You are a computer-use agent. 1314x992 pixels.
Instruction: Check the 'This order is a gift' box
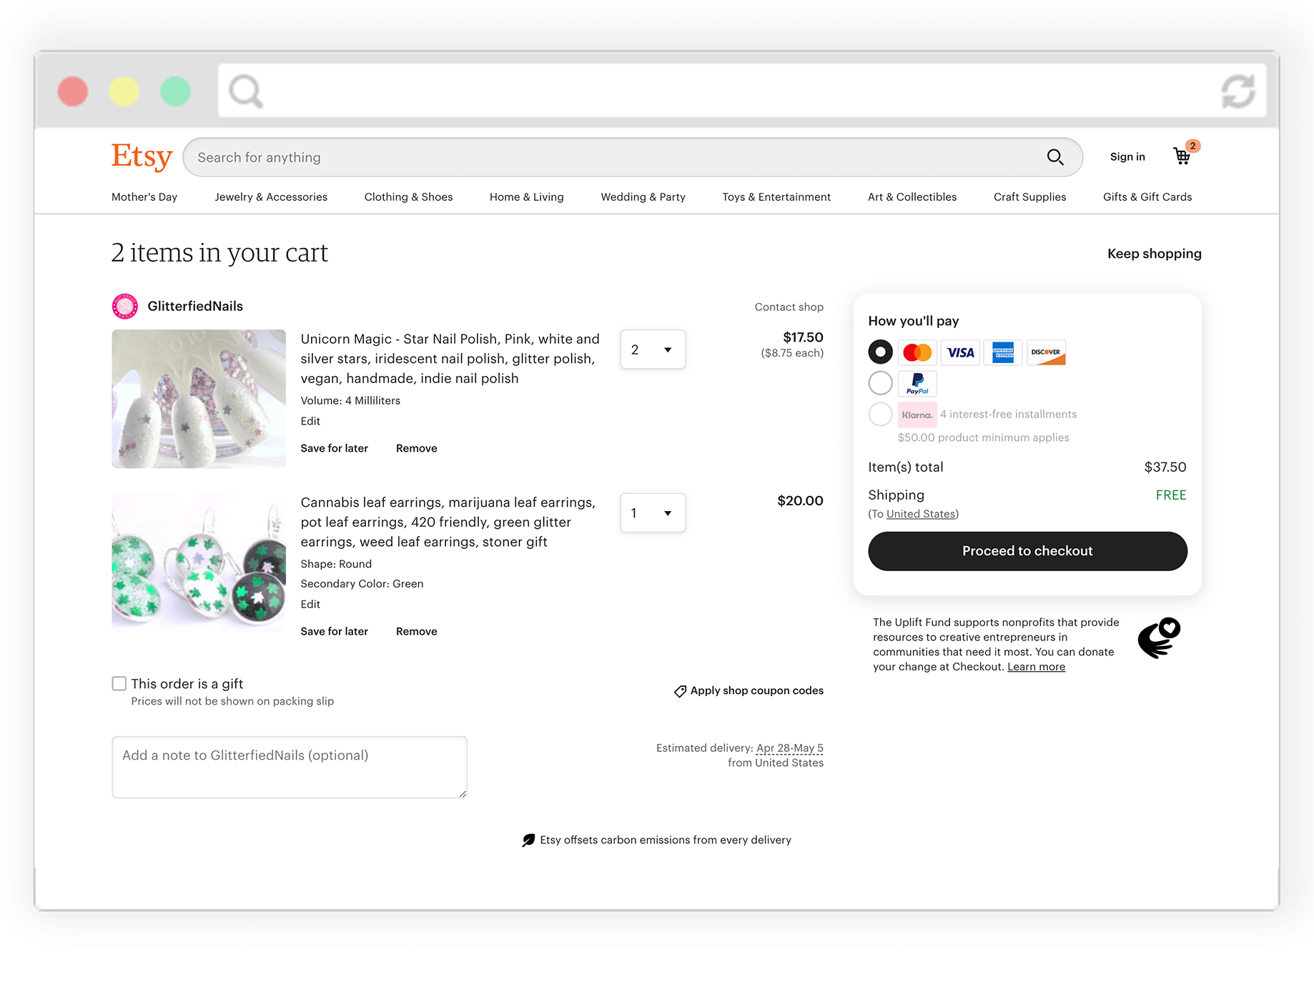pos(119,683)
